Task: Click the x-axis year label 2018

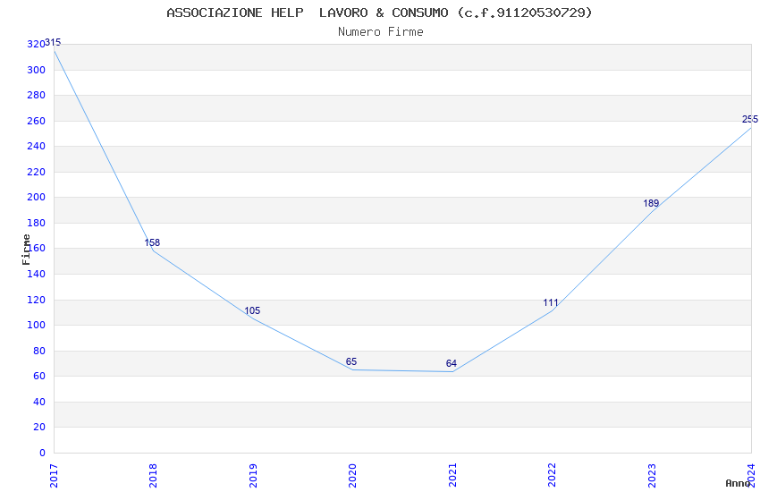Action: [154, 476]
